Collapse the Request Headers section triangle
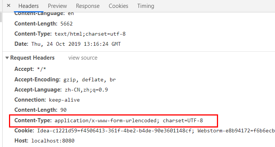275x147 pixels. (x=7, y=58)
